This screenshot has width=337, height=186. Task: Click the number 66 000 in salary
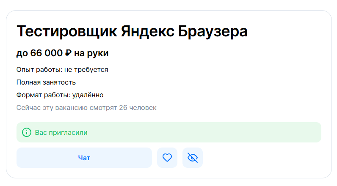(x=47, y=53)
